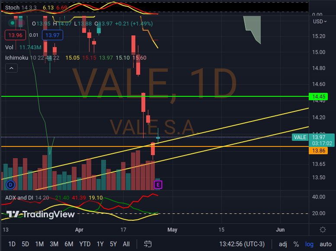The height and width of the screenshot is (251, 336).
Task: Open the USD currency dropdown
Action: pos(320,22)
